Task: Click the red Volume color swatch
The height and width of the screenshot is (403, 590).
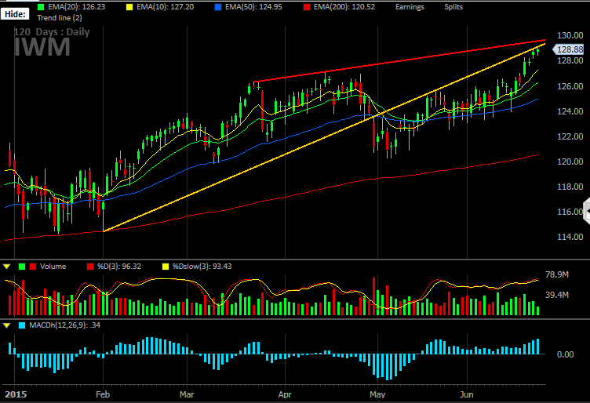Action: point(33,267)
